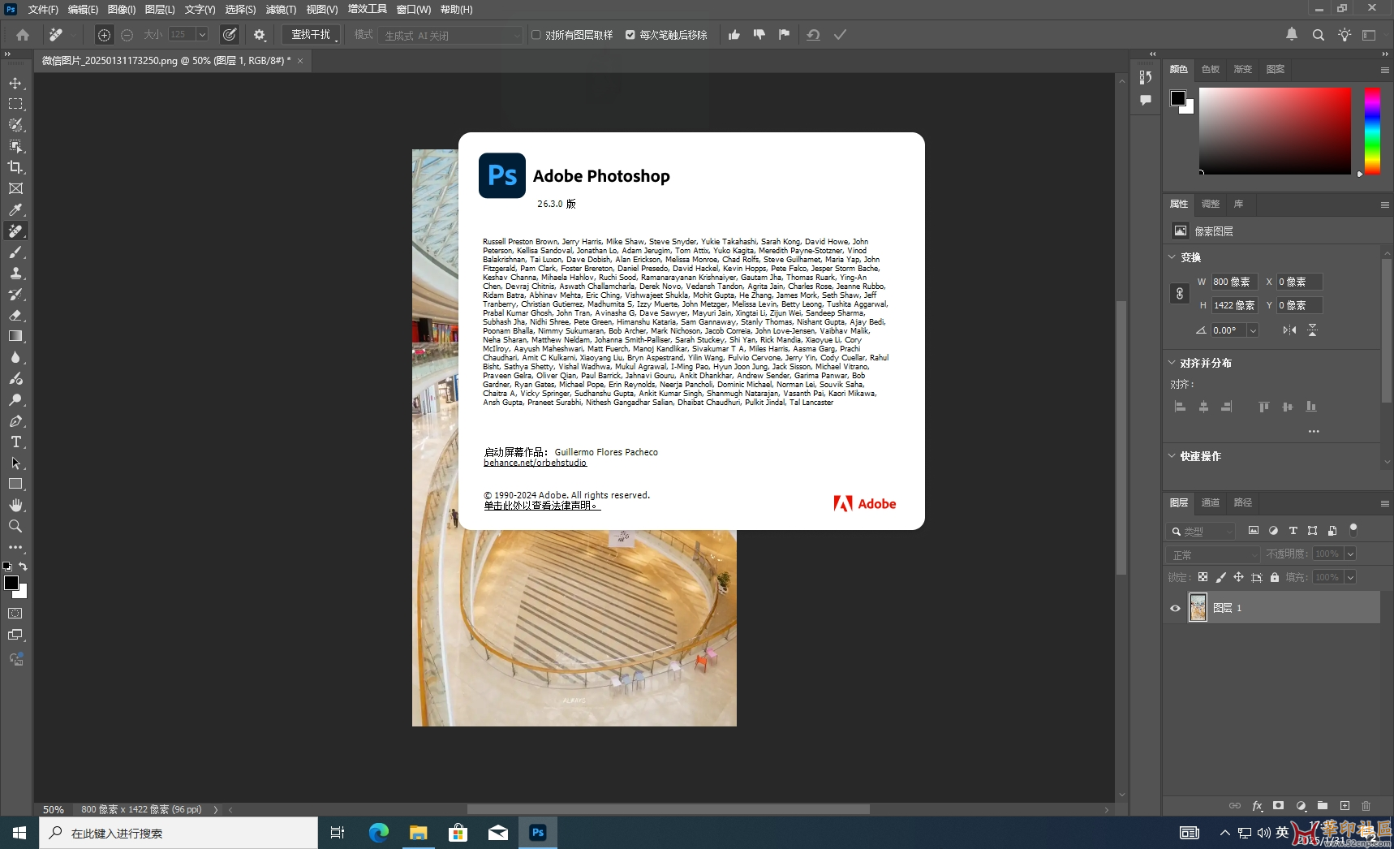This screenshot has width=1394, height=849.
Task: Select the Blur tool
Action: click(15, 357)
